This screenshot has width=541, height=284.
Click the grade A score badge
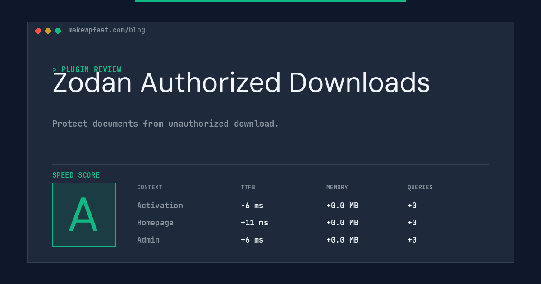(x=84, y=215)
